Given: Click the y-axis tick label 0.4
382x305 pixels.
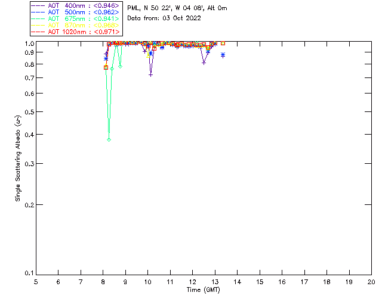Looking at the screenshot, I should pyautogui.click(x=29, y=134).
